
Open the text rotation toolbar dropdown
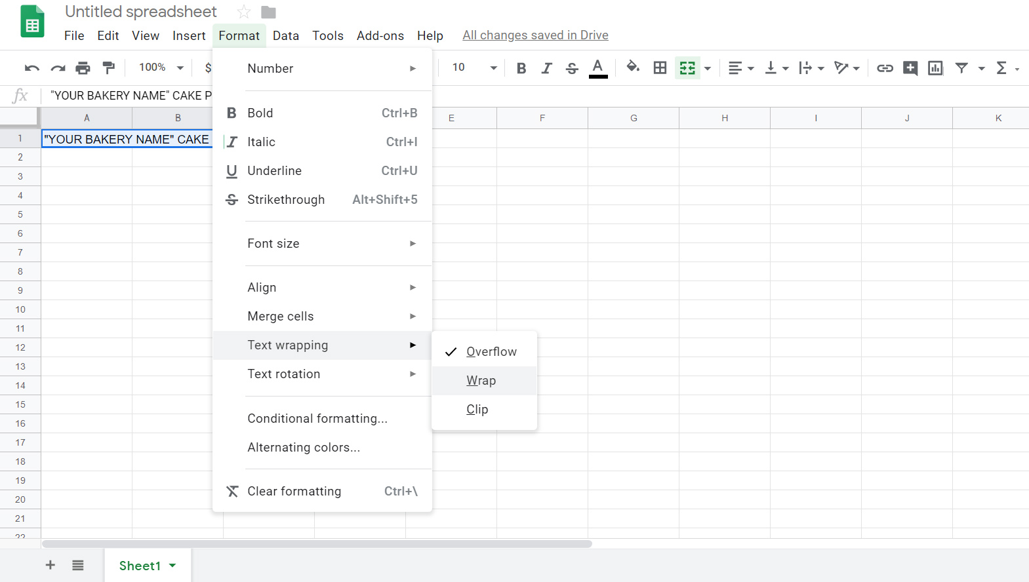tap(847, 68)
